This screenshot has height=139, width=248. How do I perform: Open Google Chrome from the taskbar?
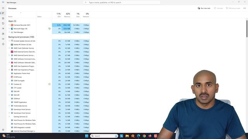coord(144,136)
